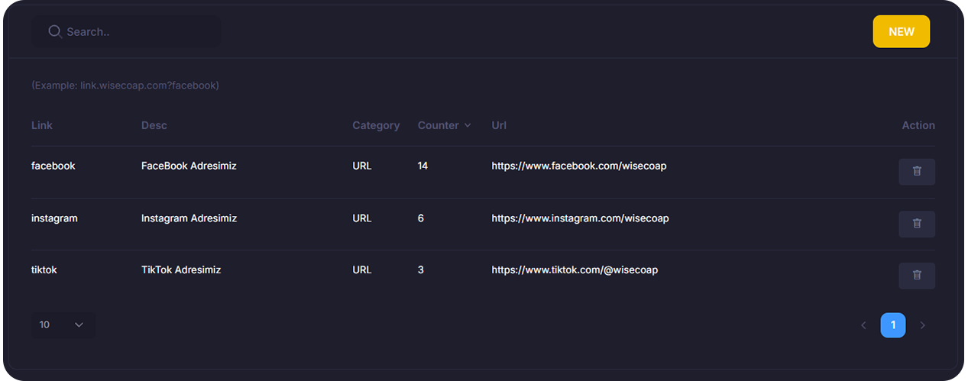Delete the instagram link entry
Image resolution: width=968 pixels, height=381 pixels.
916,224
